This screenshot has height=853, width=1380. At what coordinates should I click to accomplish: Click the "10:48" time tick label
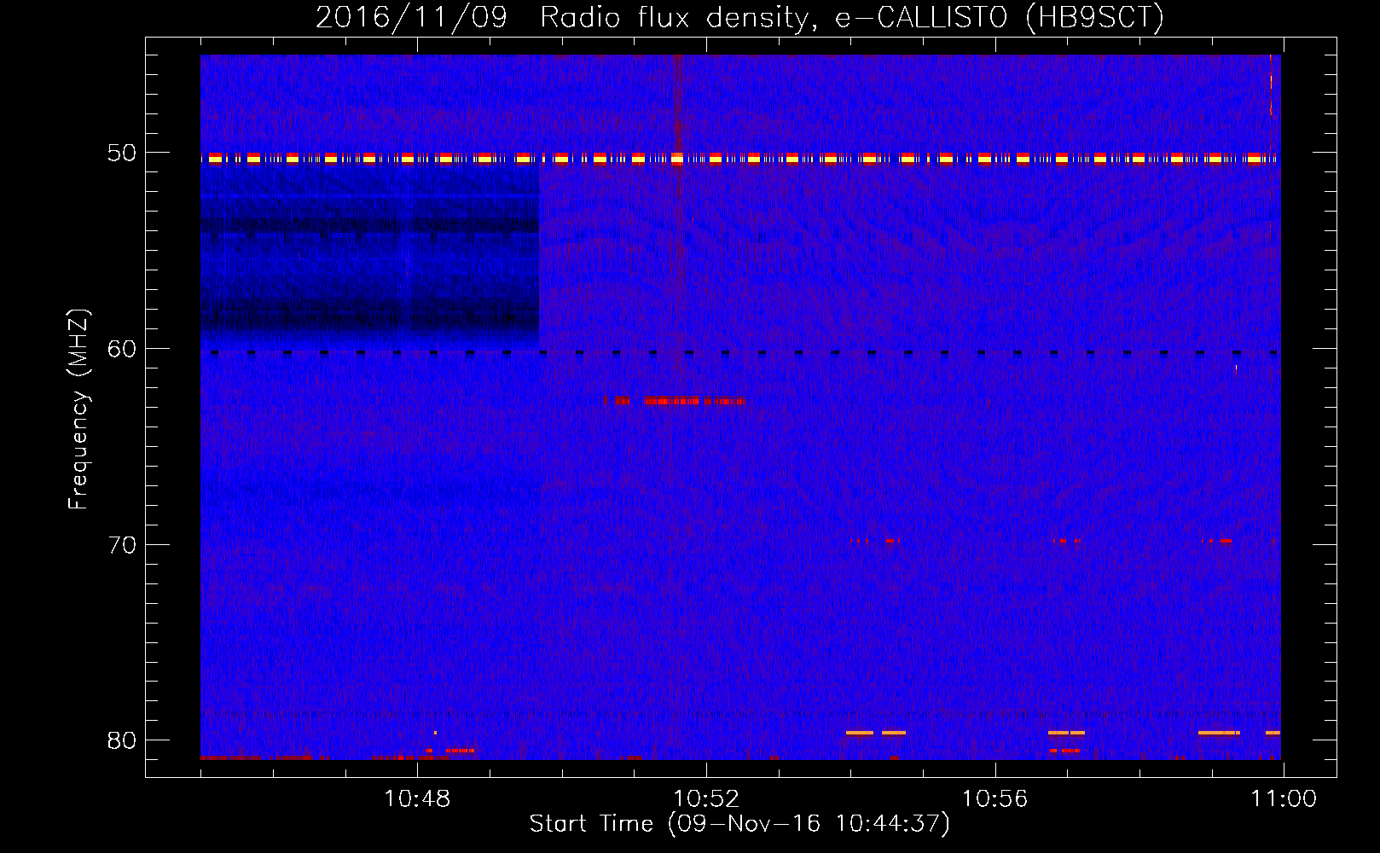point(417,799)
